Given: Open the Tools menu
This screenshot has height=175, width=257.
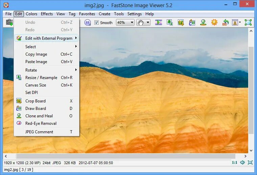Looking at the screenshot, I should [119, 14].
